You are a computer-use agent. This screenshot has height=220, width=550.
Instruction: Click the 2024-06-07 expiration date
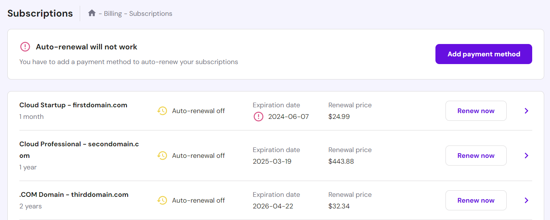coord(288,117)
